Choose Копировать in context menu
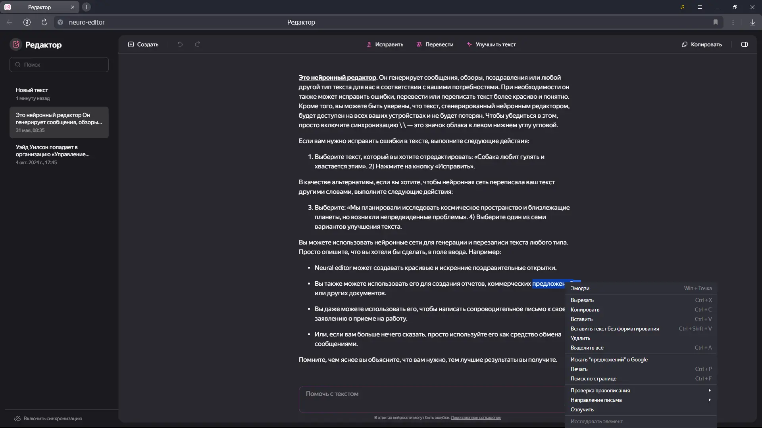The height and width of the screenshot is (428, 762). pos(585,310)
